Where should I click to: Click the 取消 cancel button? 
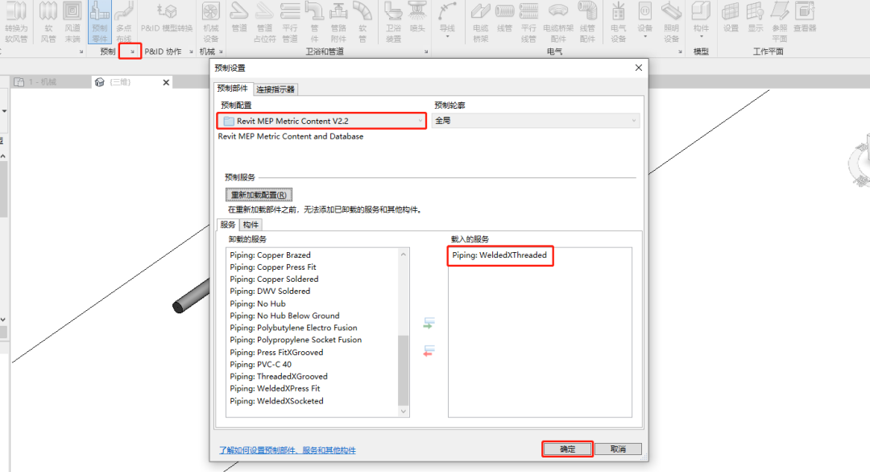618,449
